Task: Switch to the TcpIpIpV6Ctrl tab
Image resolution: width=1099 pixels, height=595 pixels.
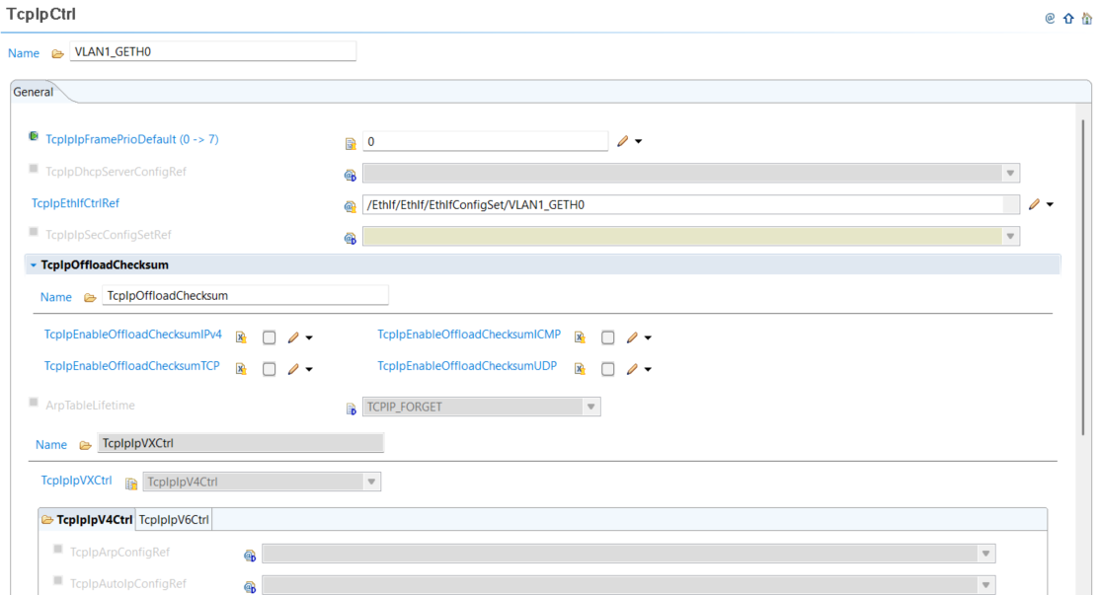Action: [174, 520]
